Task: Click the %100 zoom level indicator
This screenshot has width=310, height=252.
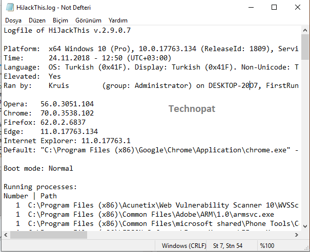Action: pyautogui.click(x=268, y=246)
